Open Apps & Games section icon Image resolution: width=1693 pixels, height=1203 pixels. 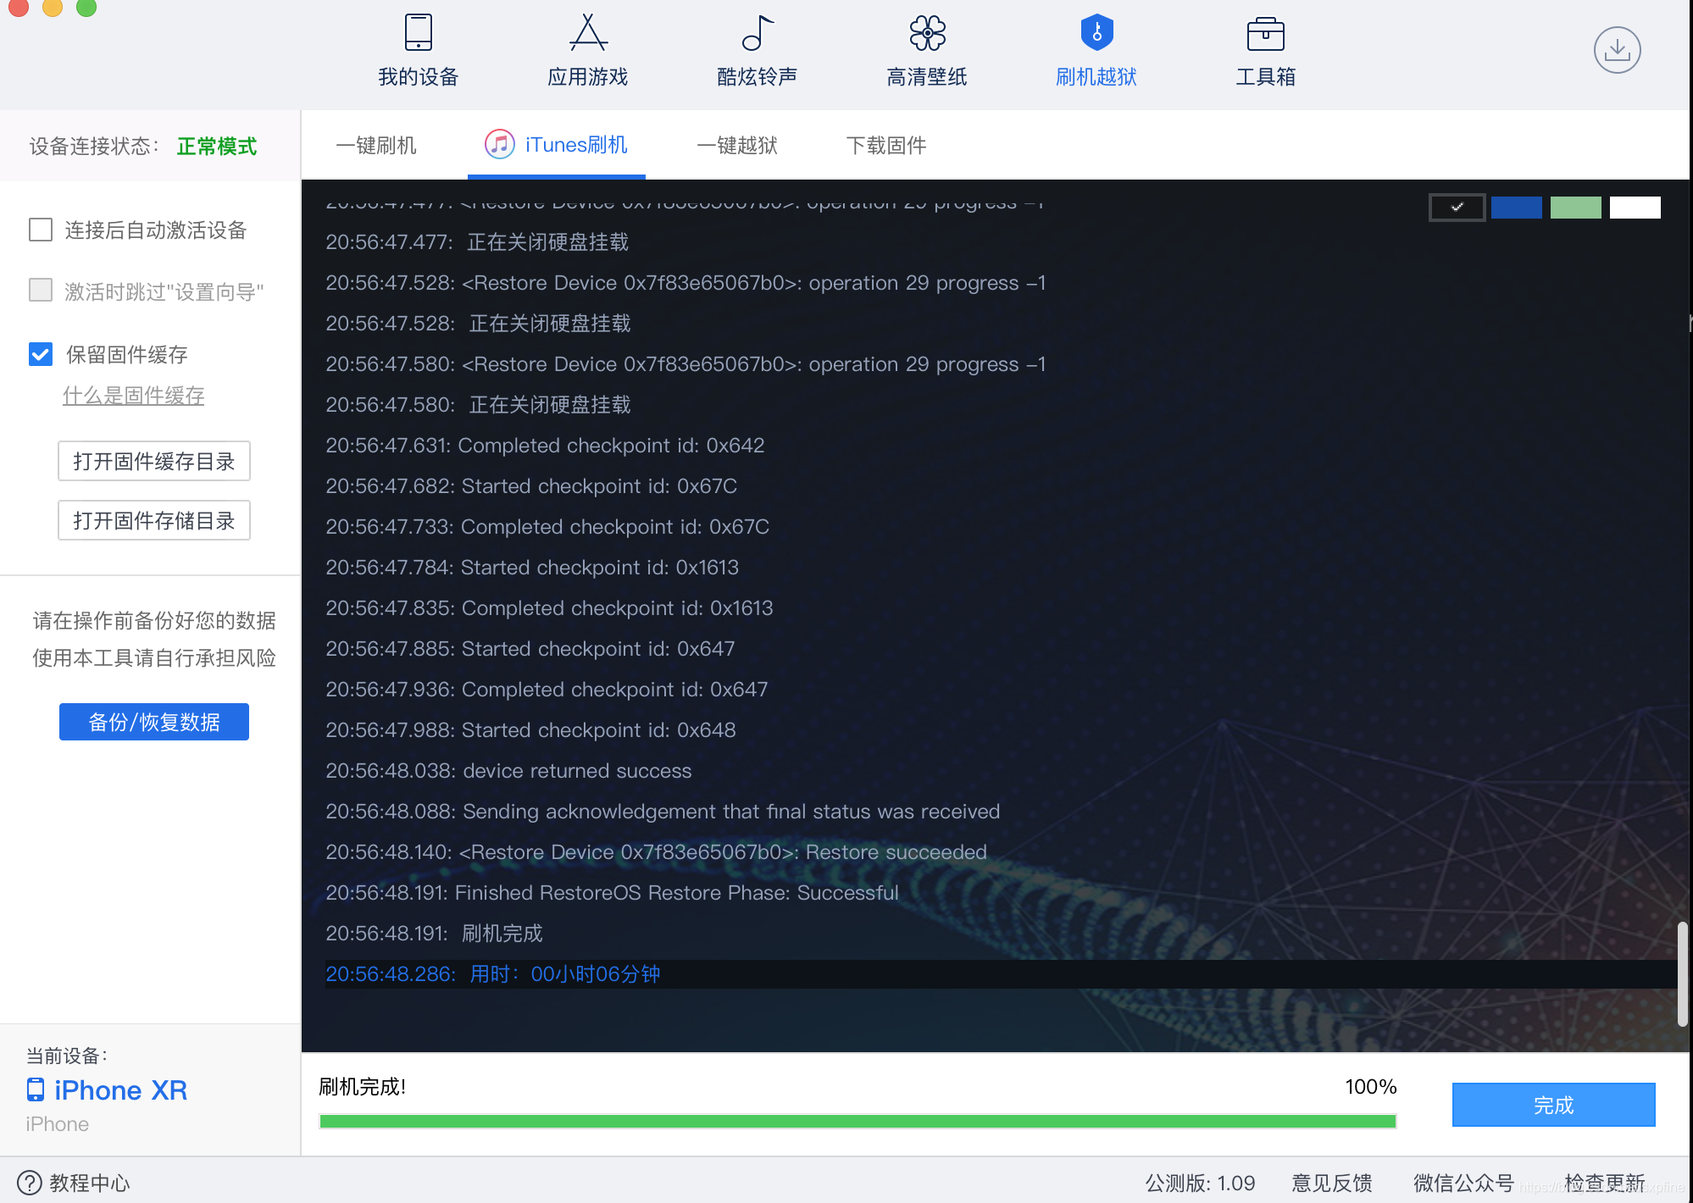point(587,34)
